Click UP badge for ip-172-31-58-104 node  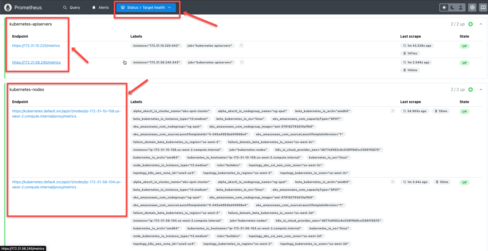pyautogui.click(x=465, y=182)
